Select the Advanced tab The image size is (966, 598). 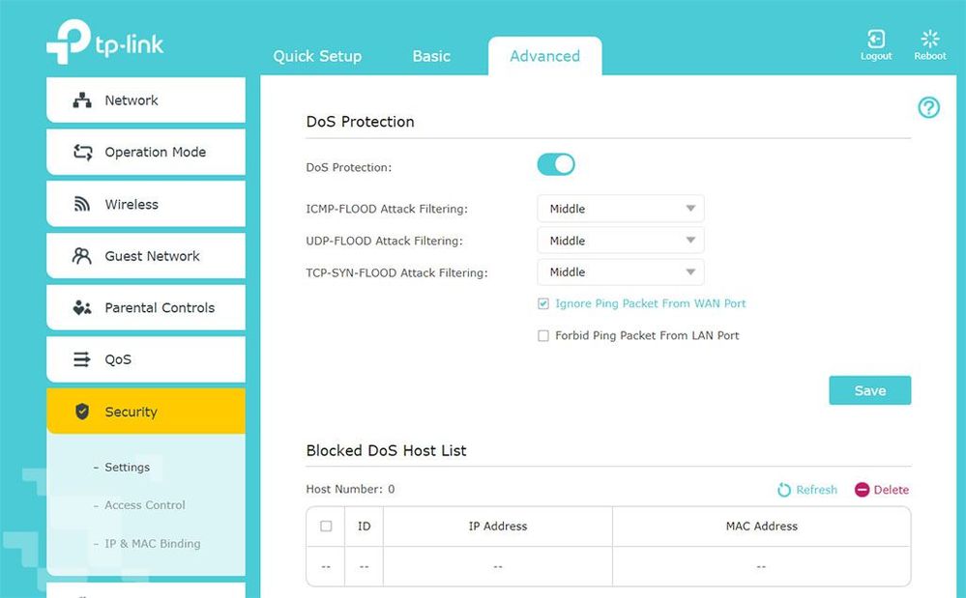tap(544, 56)
